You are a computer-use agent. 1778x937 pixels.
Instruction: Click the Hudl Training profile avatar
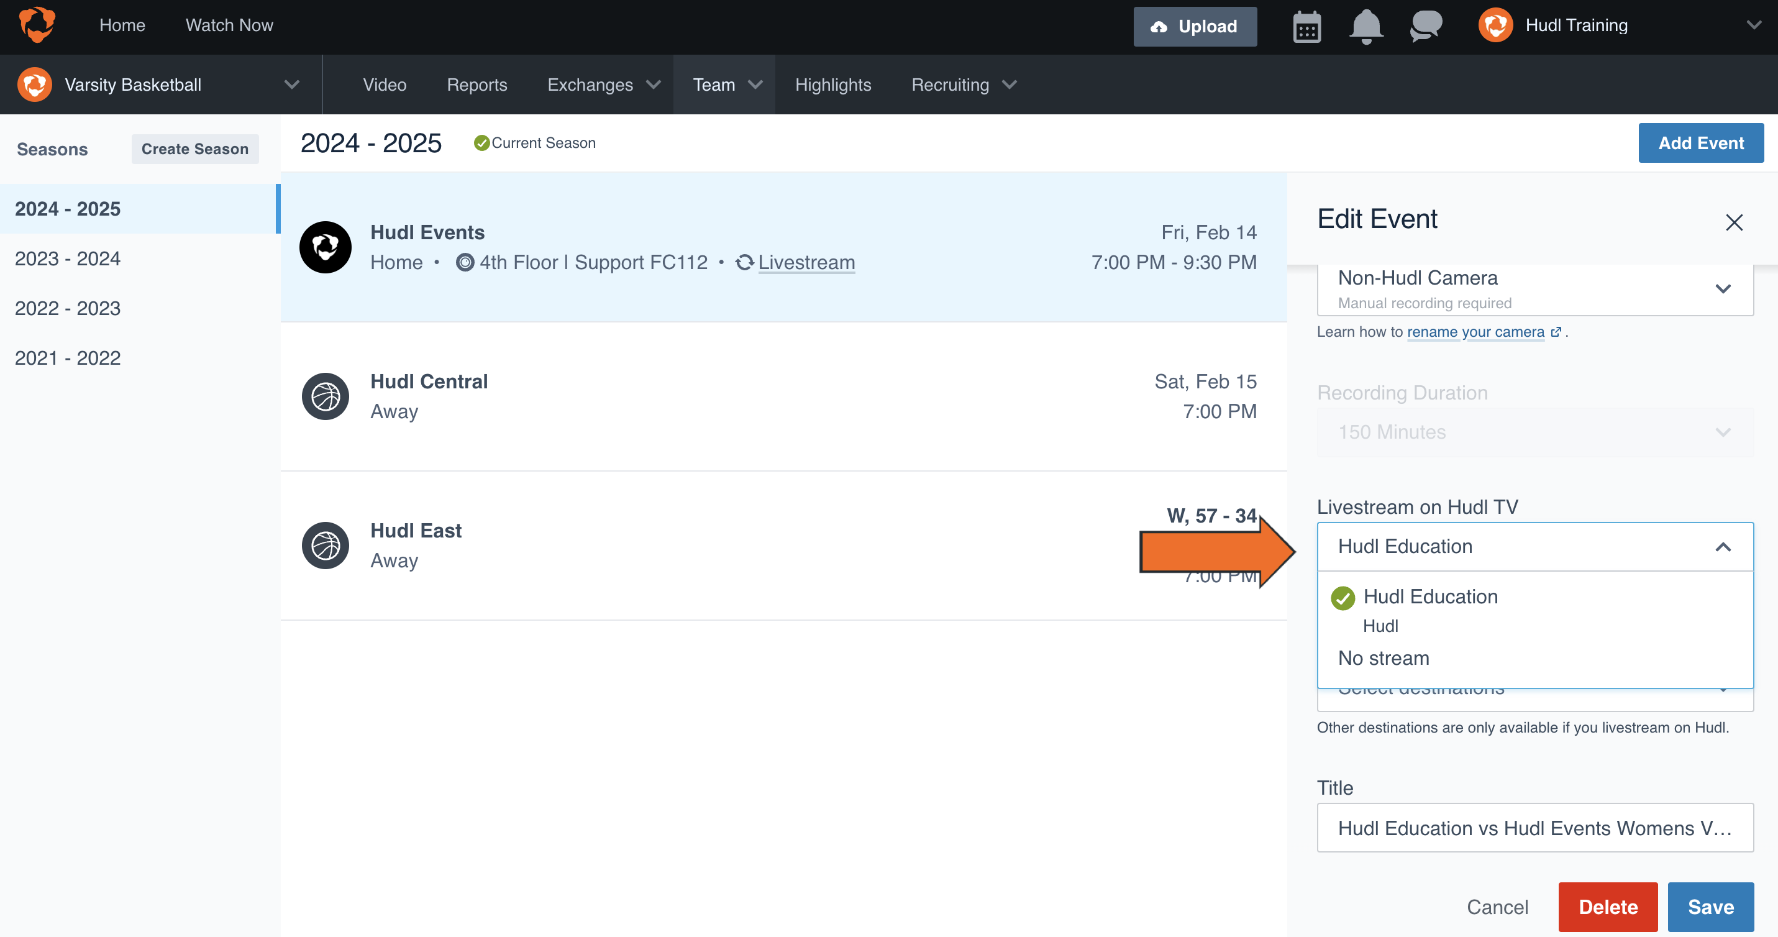point(1496,25)
